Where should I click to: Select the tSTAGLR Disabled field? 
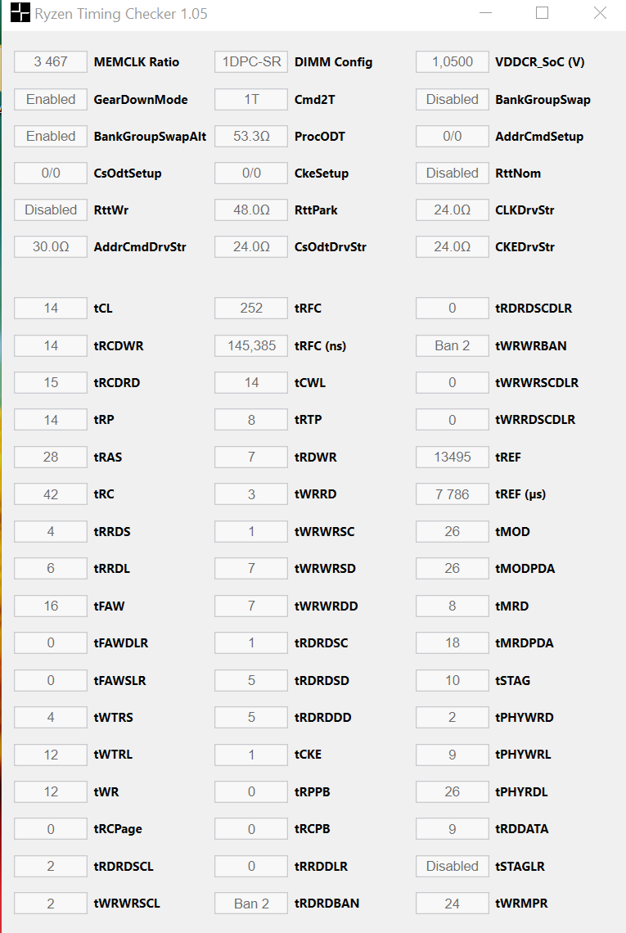[453, 866]
